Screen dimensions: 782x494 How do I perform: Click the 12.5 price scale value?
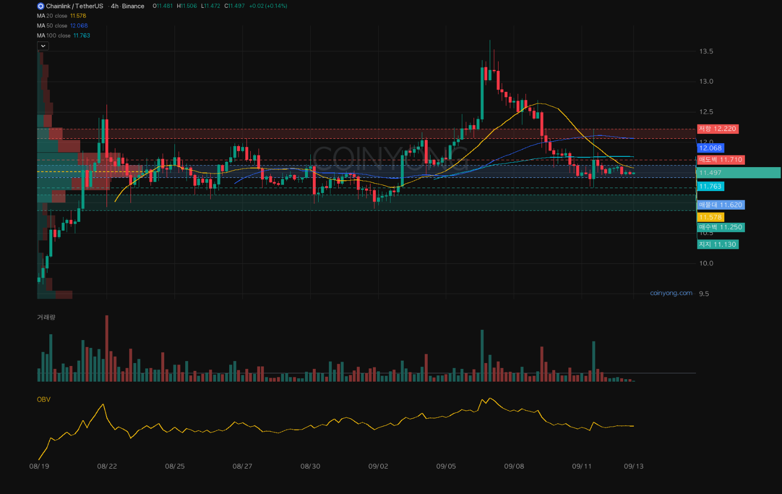[x=706, y=112]
